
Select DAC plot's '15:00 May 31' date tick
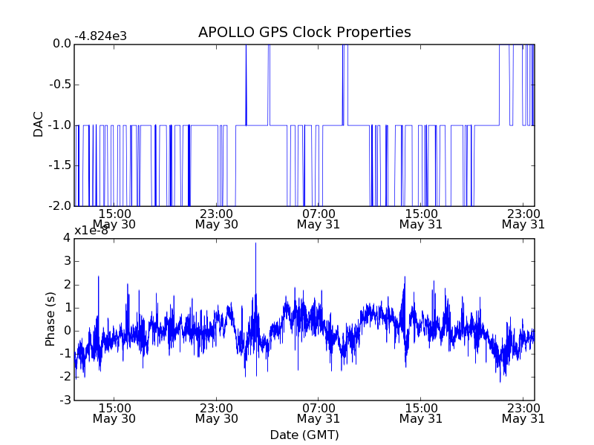pos(421,219)
